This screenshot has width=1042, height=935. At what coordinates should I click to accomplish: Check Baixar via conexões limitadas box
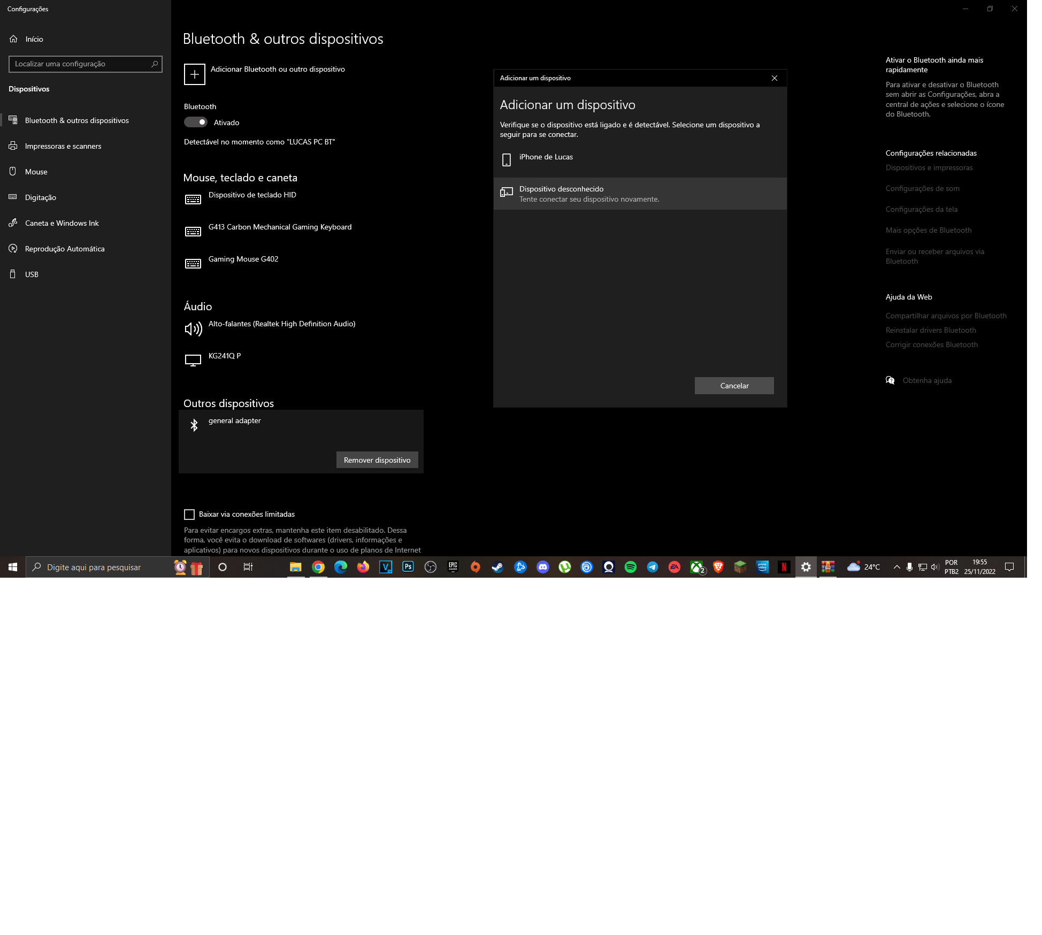[189, 515]
